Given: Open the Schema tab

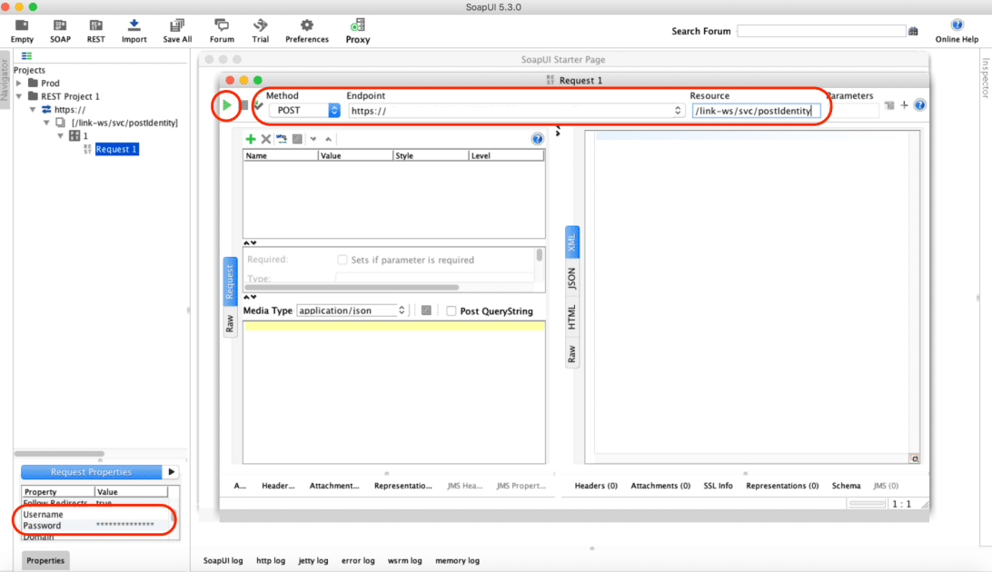Looking at the screenshot, I should pos(846,486).
